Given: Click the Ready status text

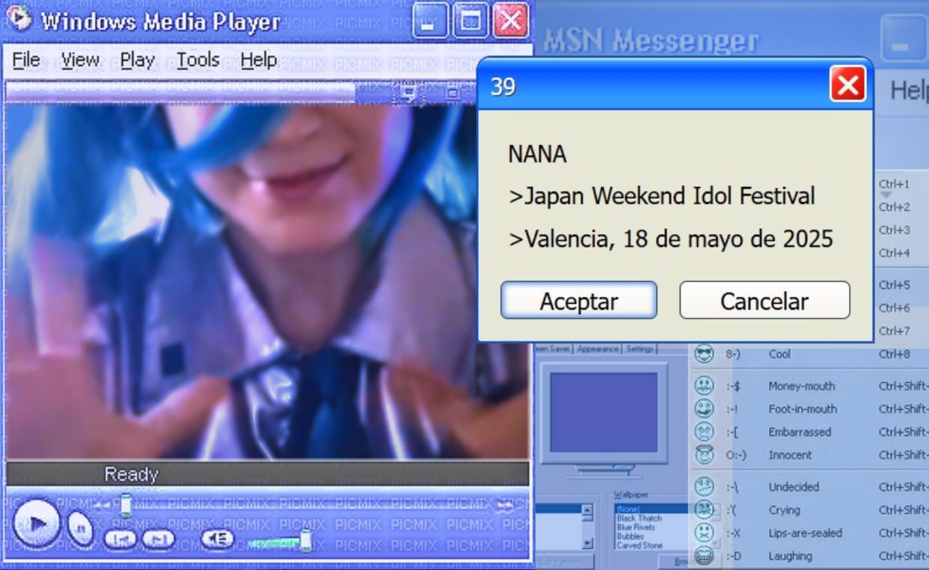Looking at the screenshot, I should [131, 474].
